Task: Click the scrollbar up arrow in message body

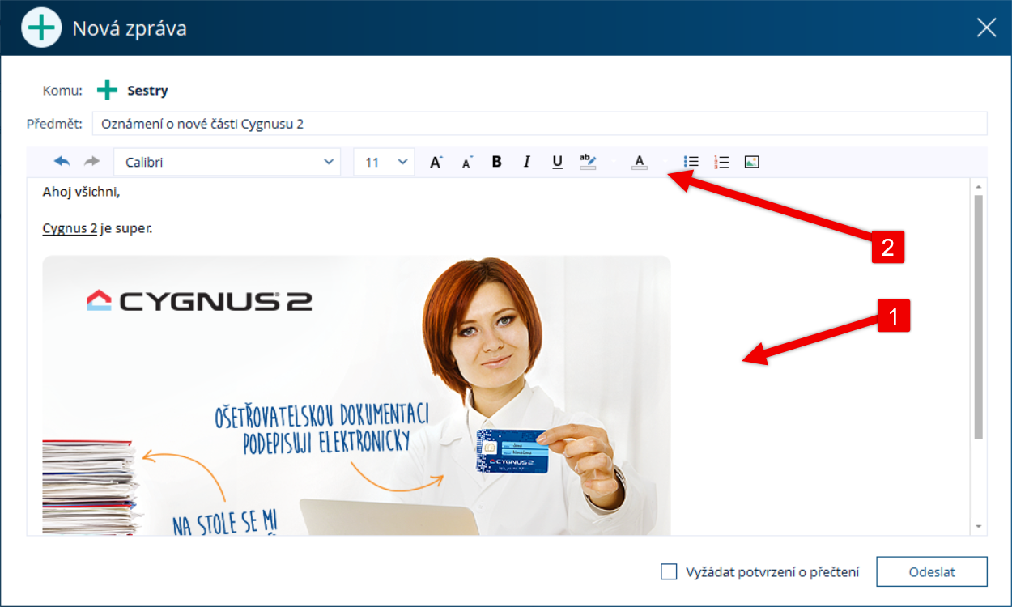Action: pyautogui.click(x=979, y=186)
